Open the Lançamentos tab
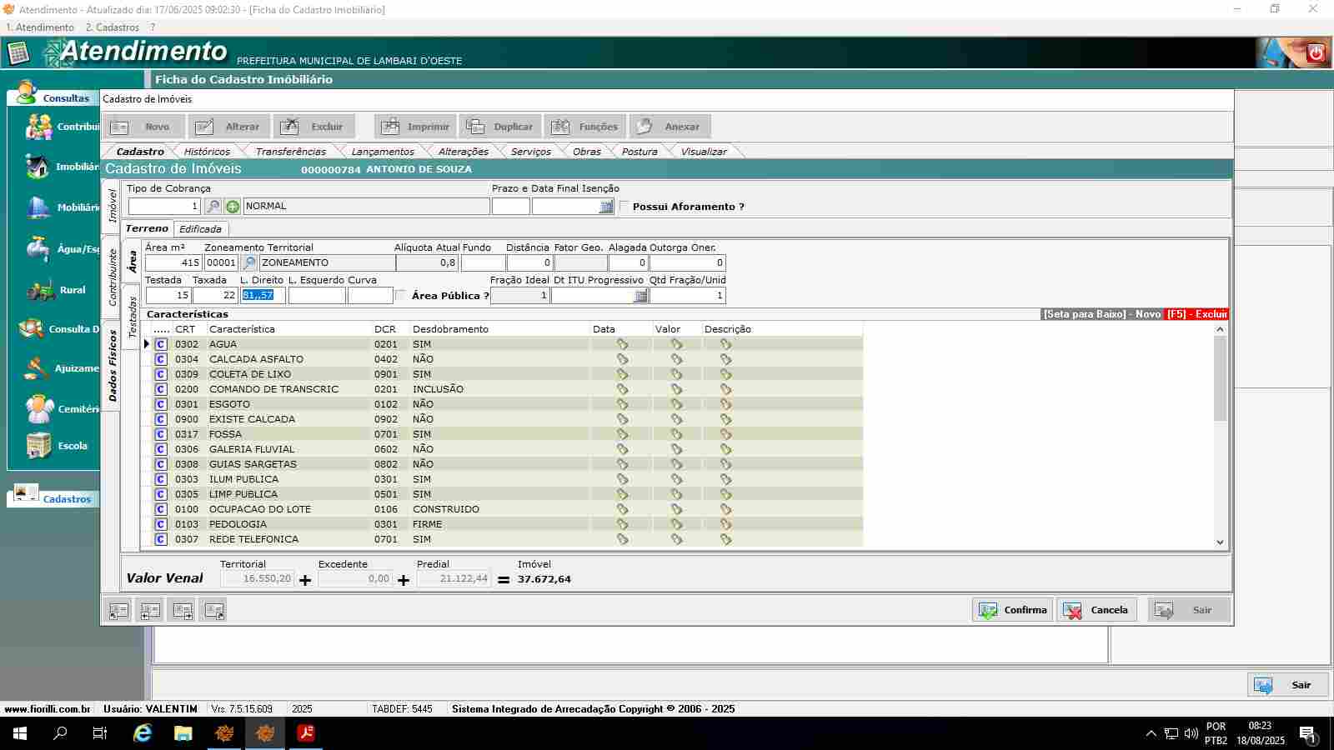Screen dimensions: 1334x750 382,152
